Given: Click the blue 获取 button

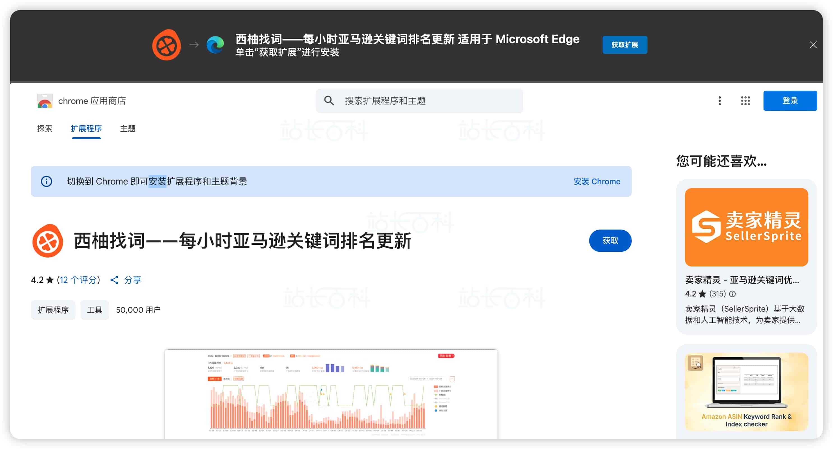Looking at the screenshot, I should [610, 241].
